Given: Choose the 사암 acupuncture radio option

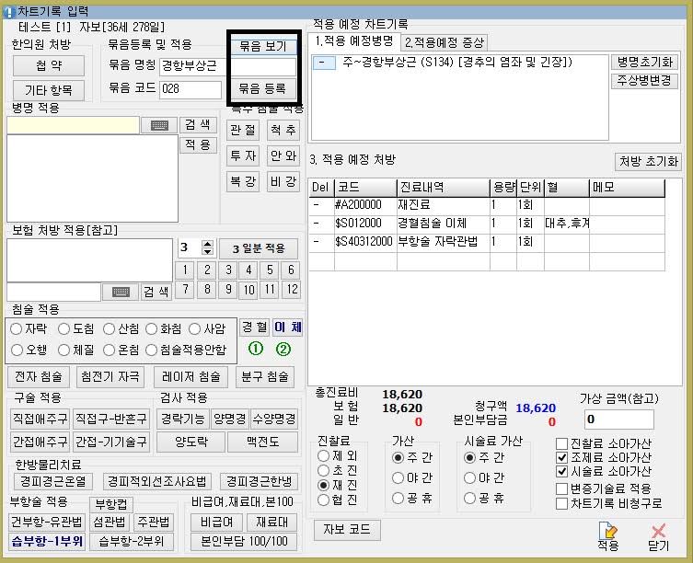Looking at the screenshot, I should click(x=195, y=328).
